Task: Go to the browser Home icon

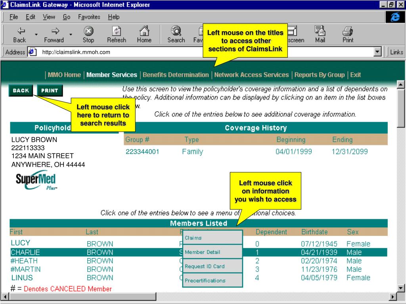Action: coord(144,31)
